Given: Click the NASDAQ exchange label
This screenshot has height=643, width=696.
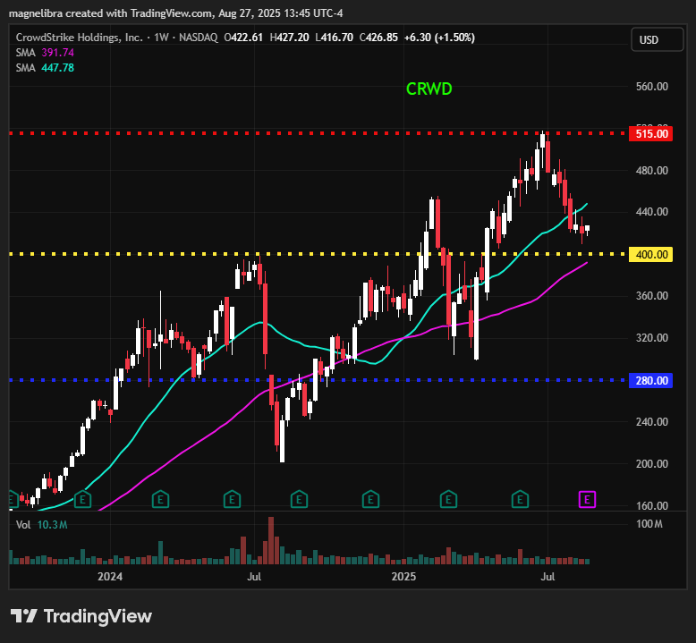Looking at the screenshot, I should pyautogui.click(x=199, y=38).
